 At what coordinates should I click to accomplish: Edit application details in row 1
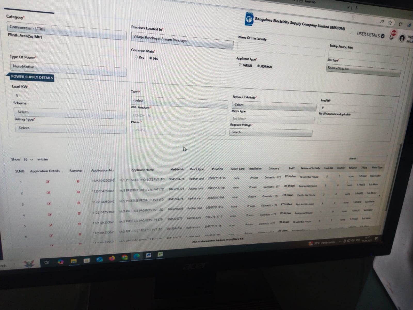tap(47, 181)
